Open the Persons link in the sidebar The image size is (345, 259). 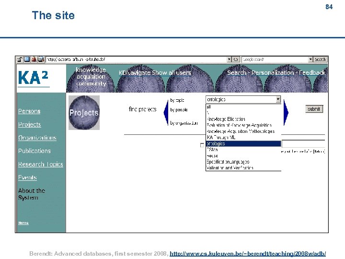point(29,111)
